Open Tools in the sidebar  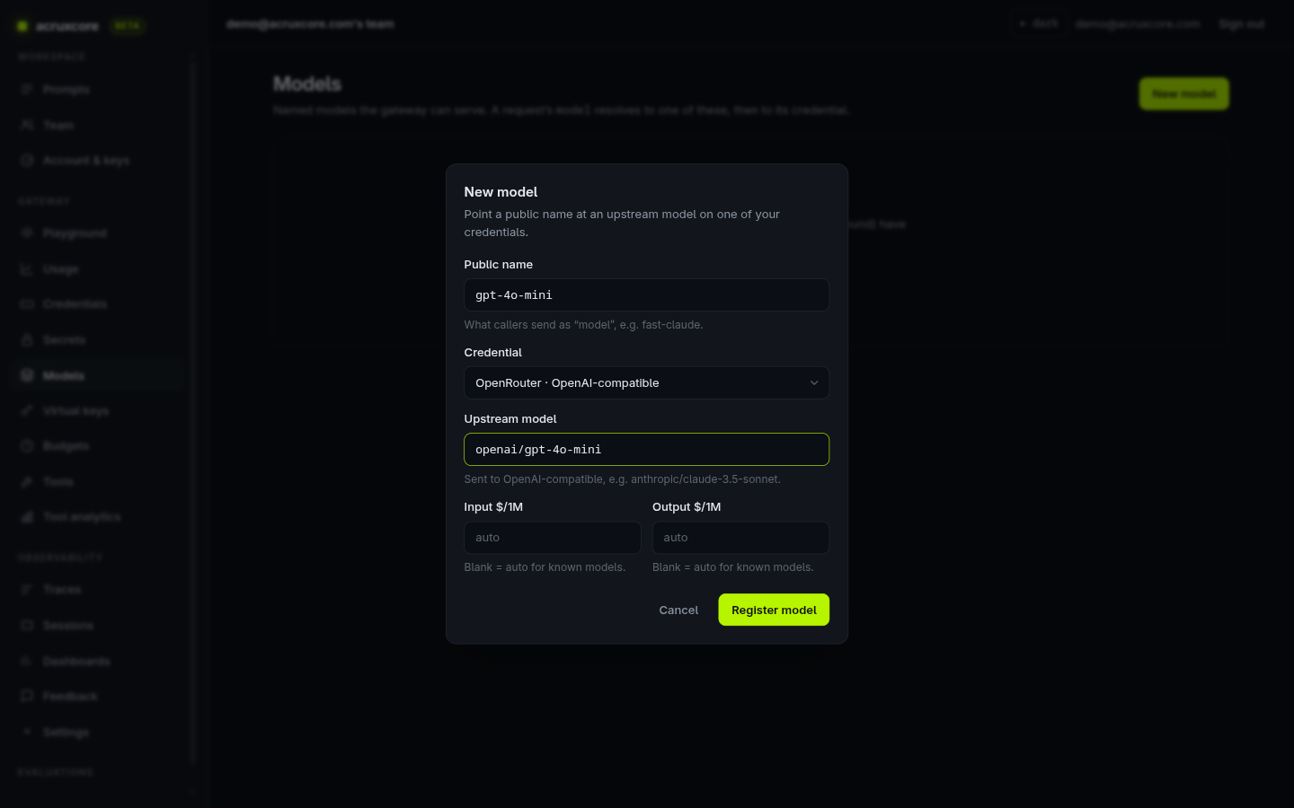pos(99,482)
